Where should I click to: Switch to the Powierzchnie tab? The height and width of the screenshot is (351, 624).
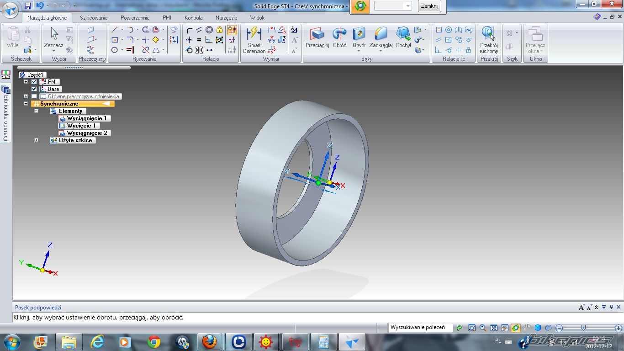pyautogui.click(x=135, y=18)
